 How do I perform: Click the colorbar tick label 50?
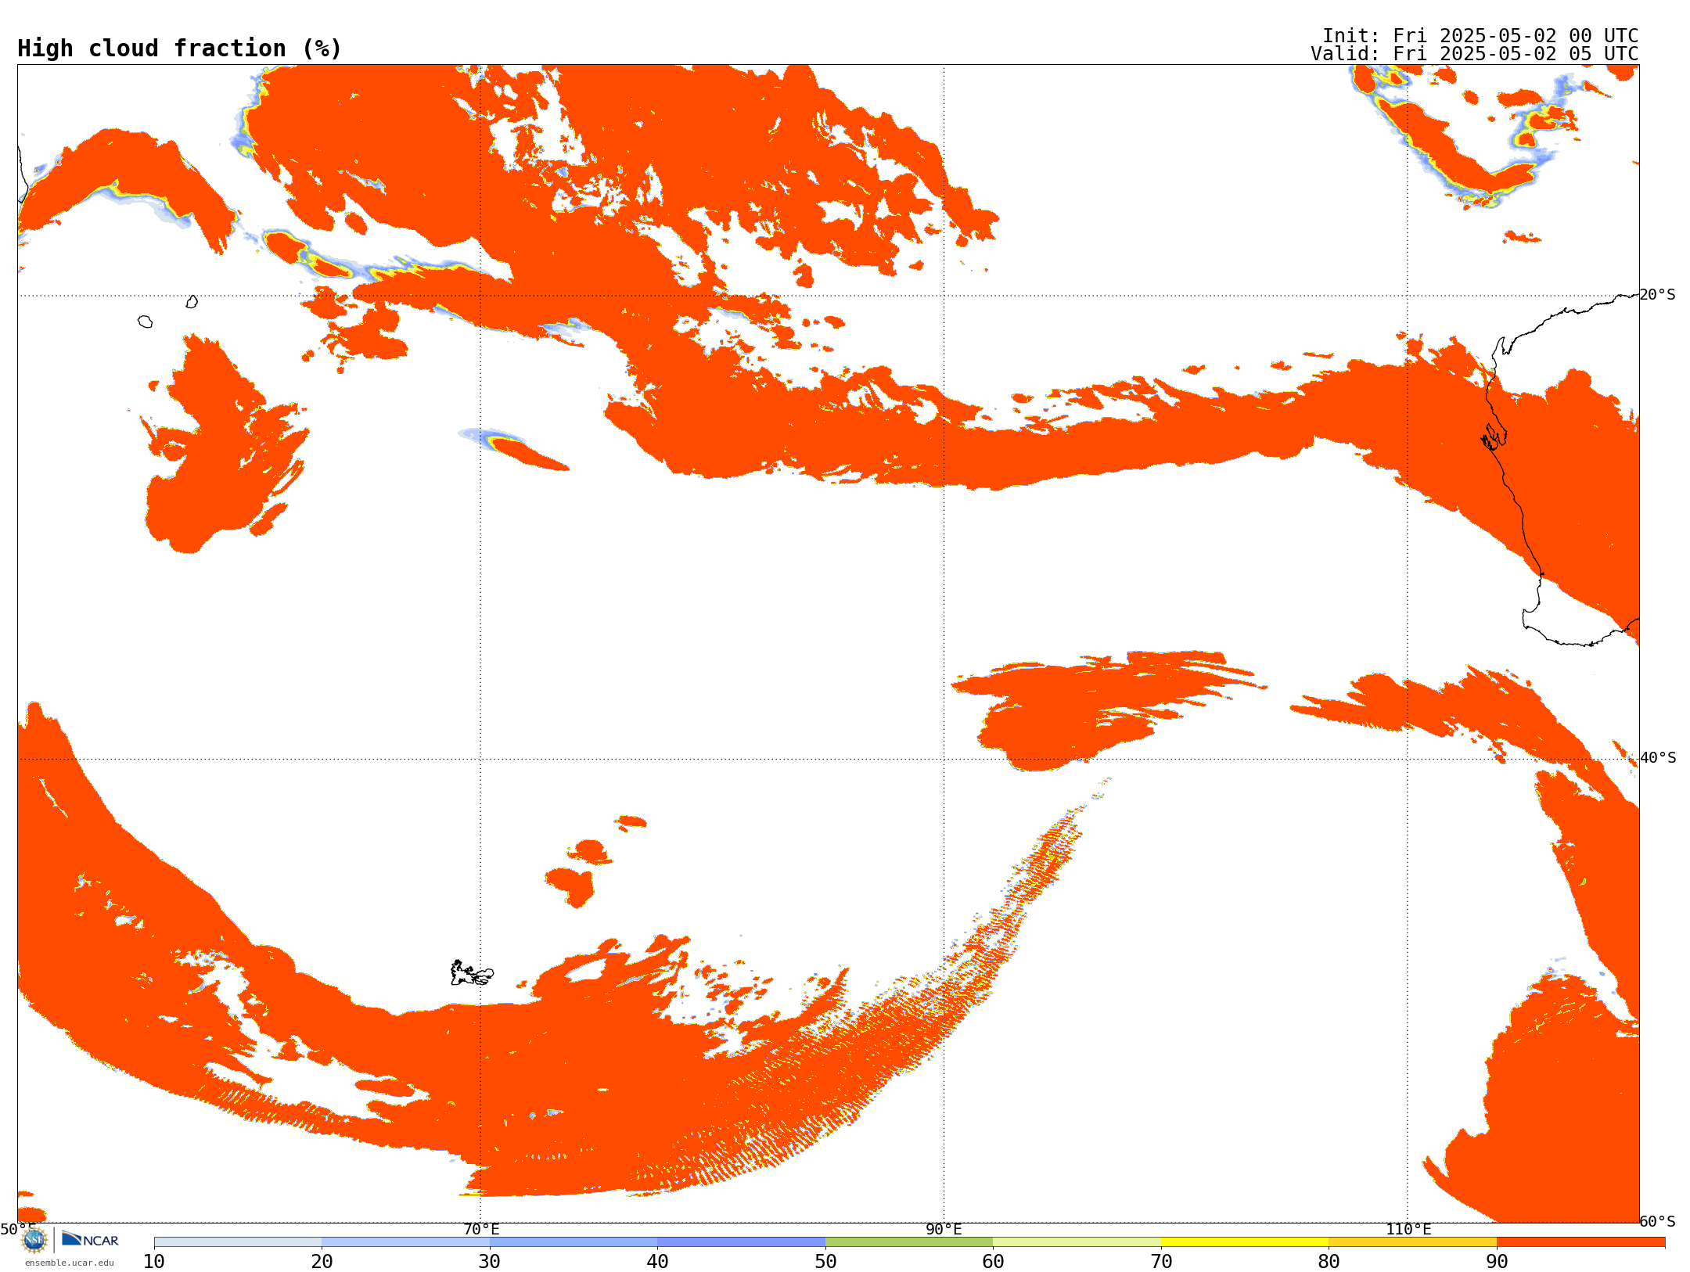tap(825, 1261)
